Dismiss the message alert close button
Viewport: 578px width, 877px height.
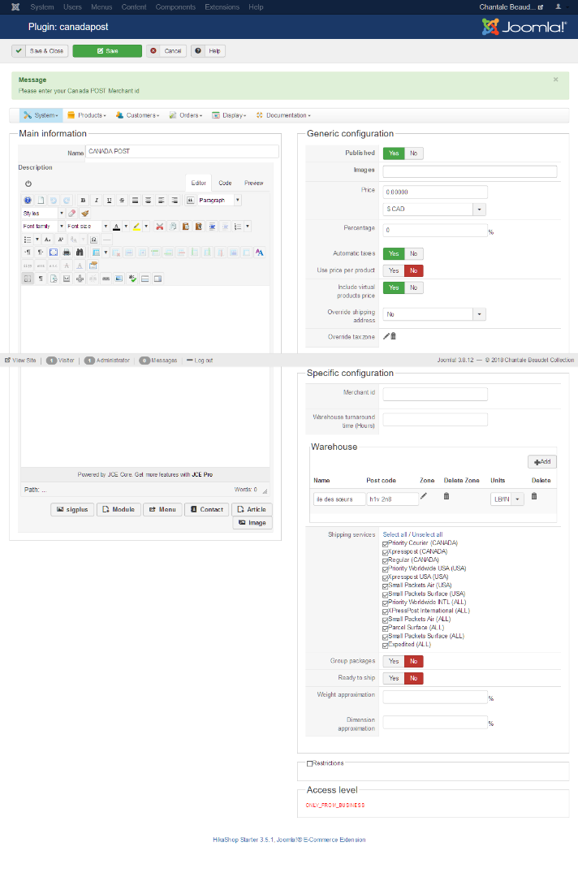coord(555,80)
